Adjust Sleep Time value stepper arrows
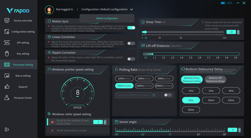The image size is (251, 138). tap(238, 32)
